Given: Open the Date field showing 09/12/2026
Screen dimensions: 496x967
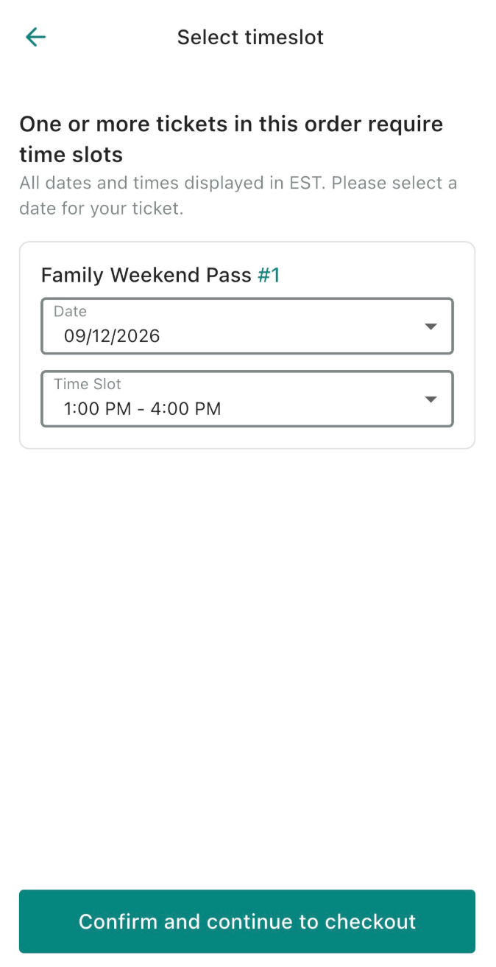Looking at the screenshot, I should (x=247, y=327).
